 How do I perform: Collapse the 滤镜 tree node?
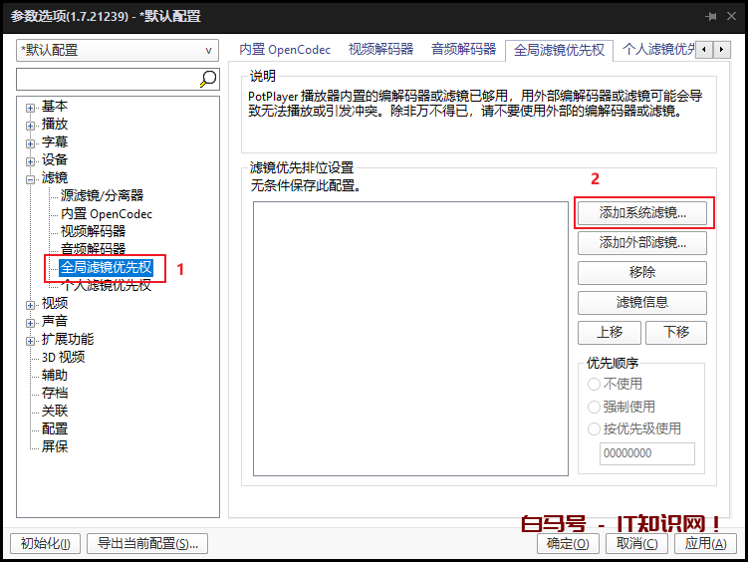tap(31, 178)
